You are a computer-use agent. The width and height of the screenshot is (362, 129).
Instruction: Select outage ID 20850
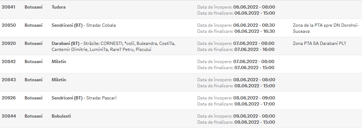tap(9, 25)
